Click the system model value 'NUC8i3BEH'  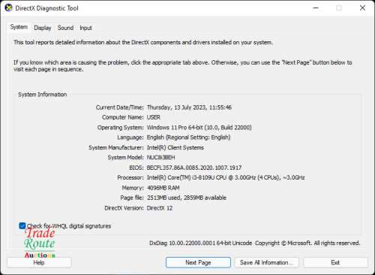tap(160, 158)
